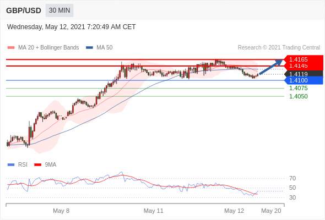Click the May 8 date axis label
This screenshot has width=325, height=220.
(x=61, y=211)
